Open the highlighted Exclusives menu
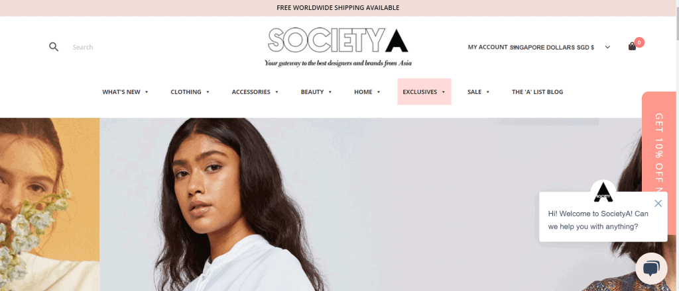The height and width of the screenshot is (291, 679). pos(424,91)
